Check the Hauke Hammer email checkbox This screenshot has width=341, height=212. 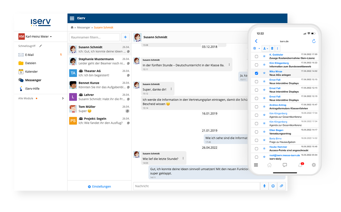point(257,149)
